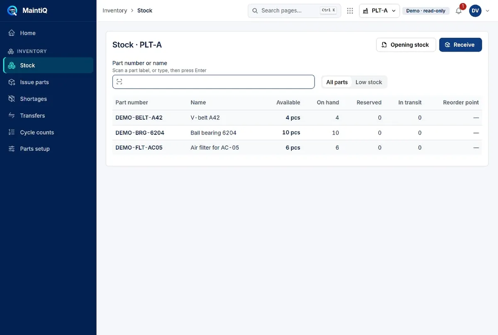Open notifications bell icon

459,11
